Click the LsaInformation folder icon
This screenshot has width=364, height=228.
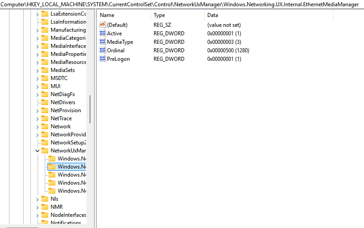(45, 22)
